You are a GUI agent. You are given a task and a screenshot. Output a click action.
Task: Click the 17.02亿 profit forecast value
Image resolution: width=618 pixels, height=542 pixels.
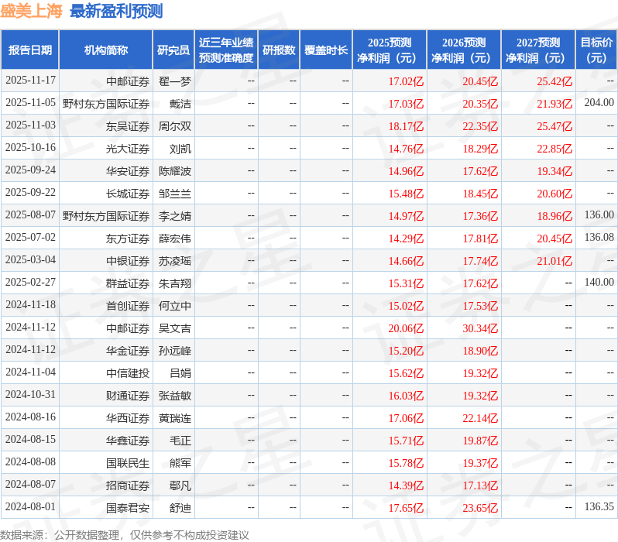[x=406, y=81]
